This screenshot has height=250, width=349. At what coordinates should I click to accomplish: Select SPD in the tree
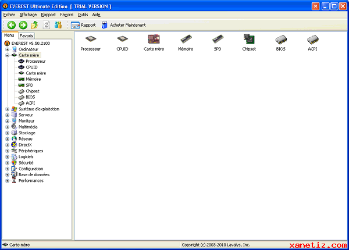coord(30,85)
